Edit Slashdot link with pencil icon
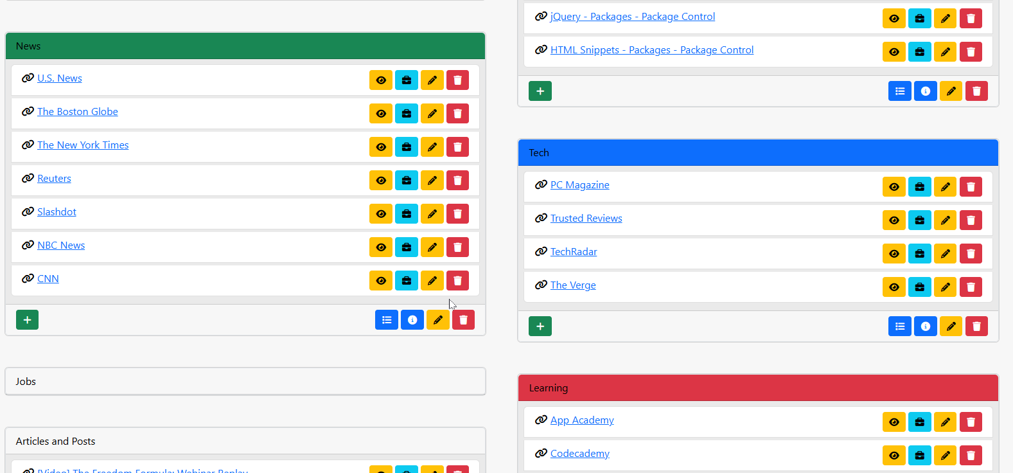The image size is (1013, 473). (432, 214)
